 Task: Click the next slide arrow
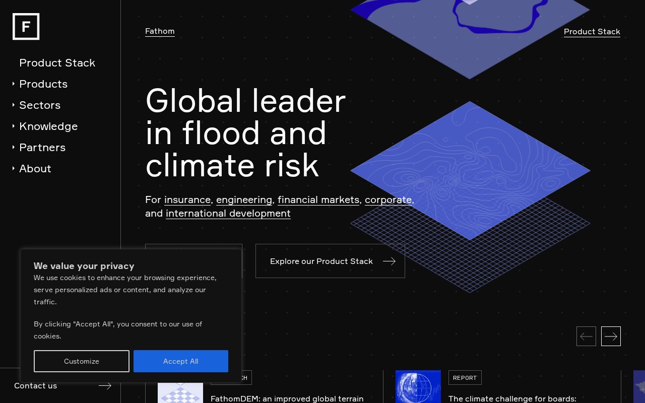pos(611,336)
